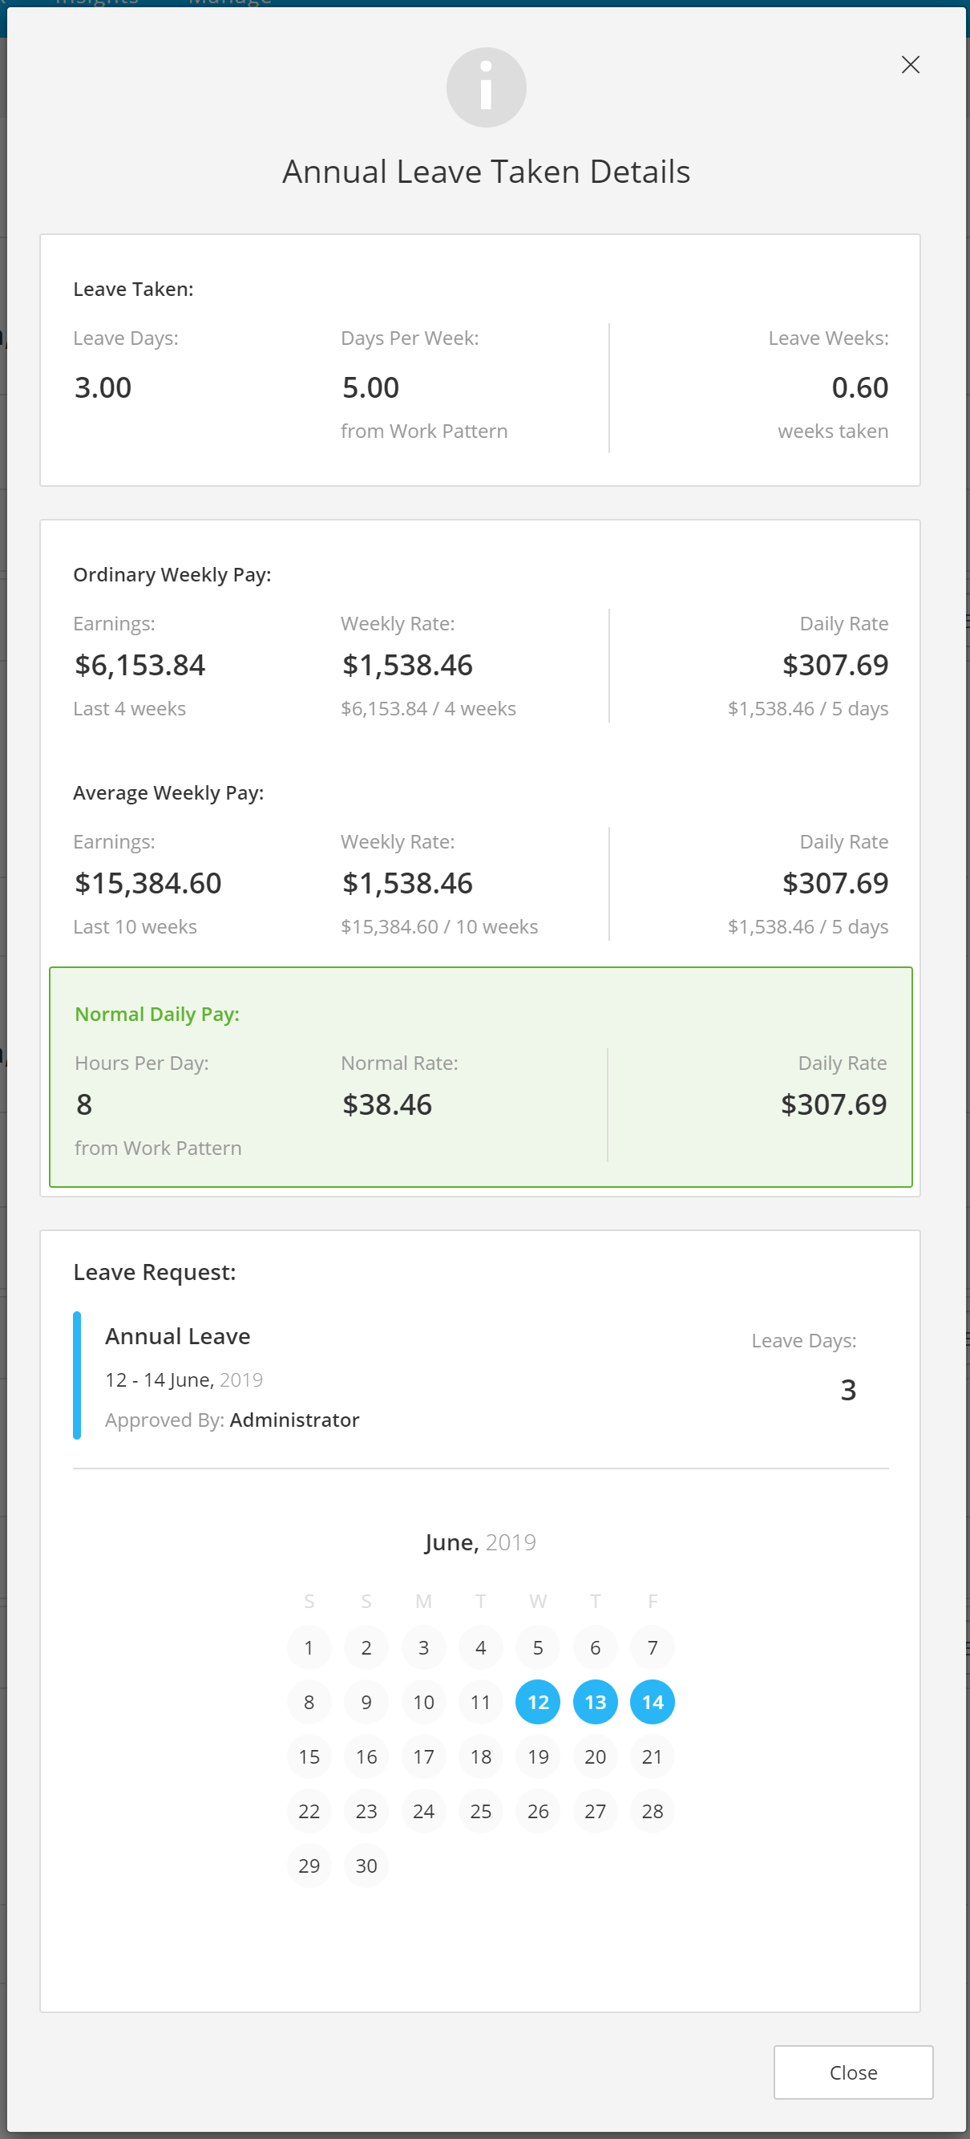The height and width of the screenshot is (2139, 970).
Task: Select June 14 on the calendar
Action: 652,1701
